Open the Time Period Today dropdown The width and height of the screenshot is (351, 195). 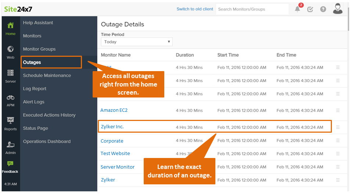(x=137, y=42)
